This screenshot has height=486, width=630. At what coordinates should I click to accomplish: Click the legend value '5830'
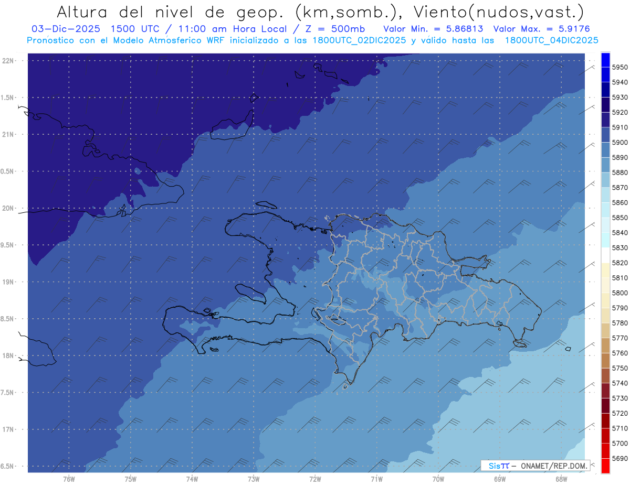click(620, 247)
